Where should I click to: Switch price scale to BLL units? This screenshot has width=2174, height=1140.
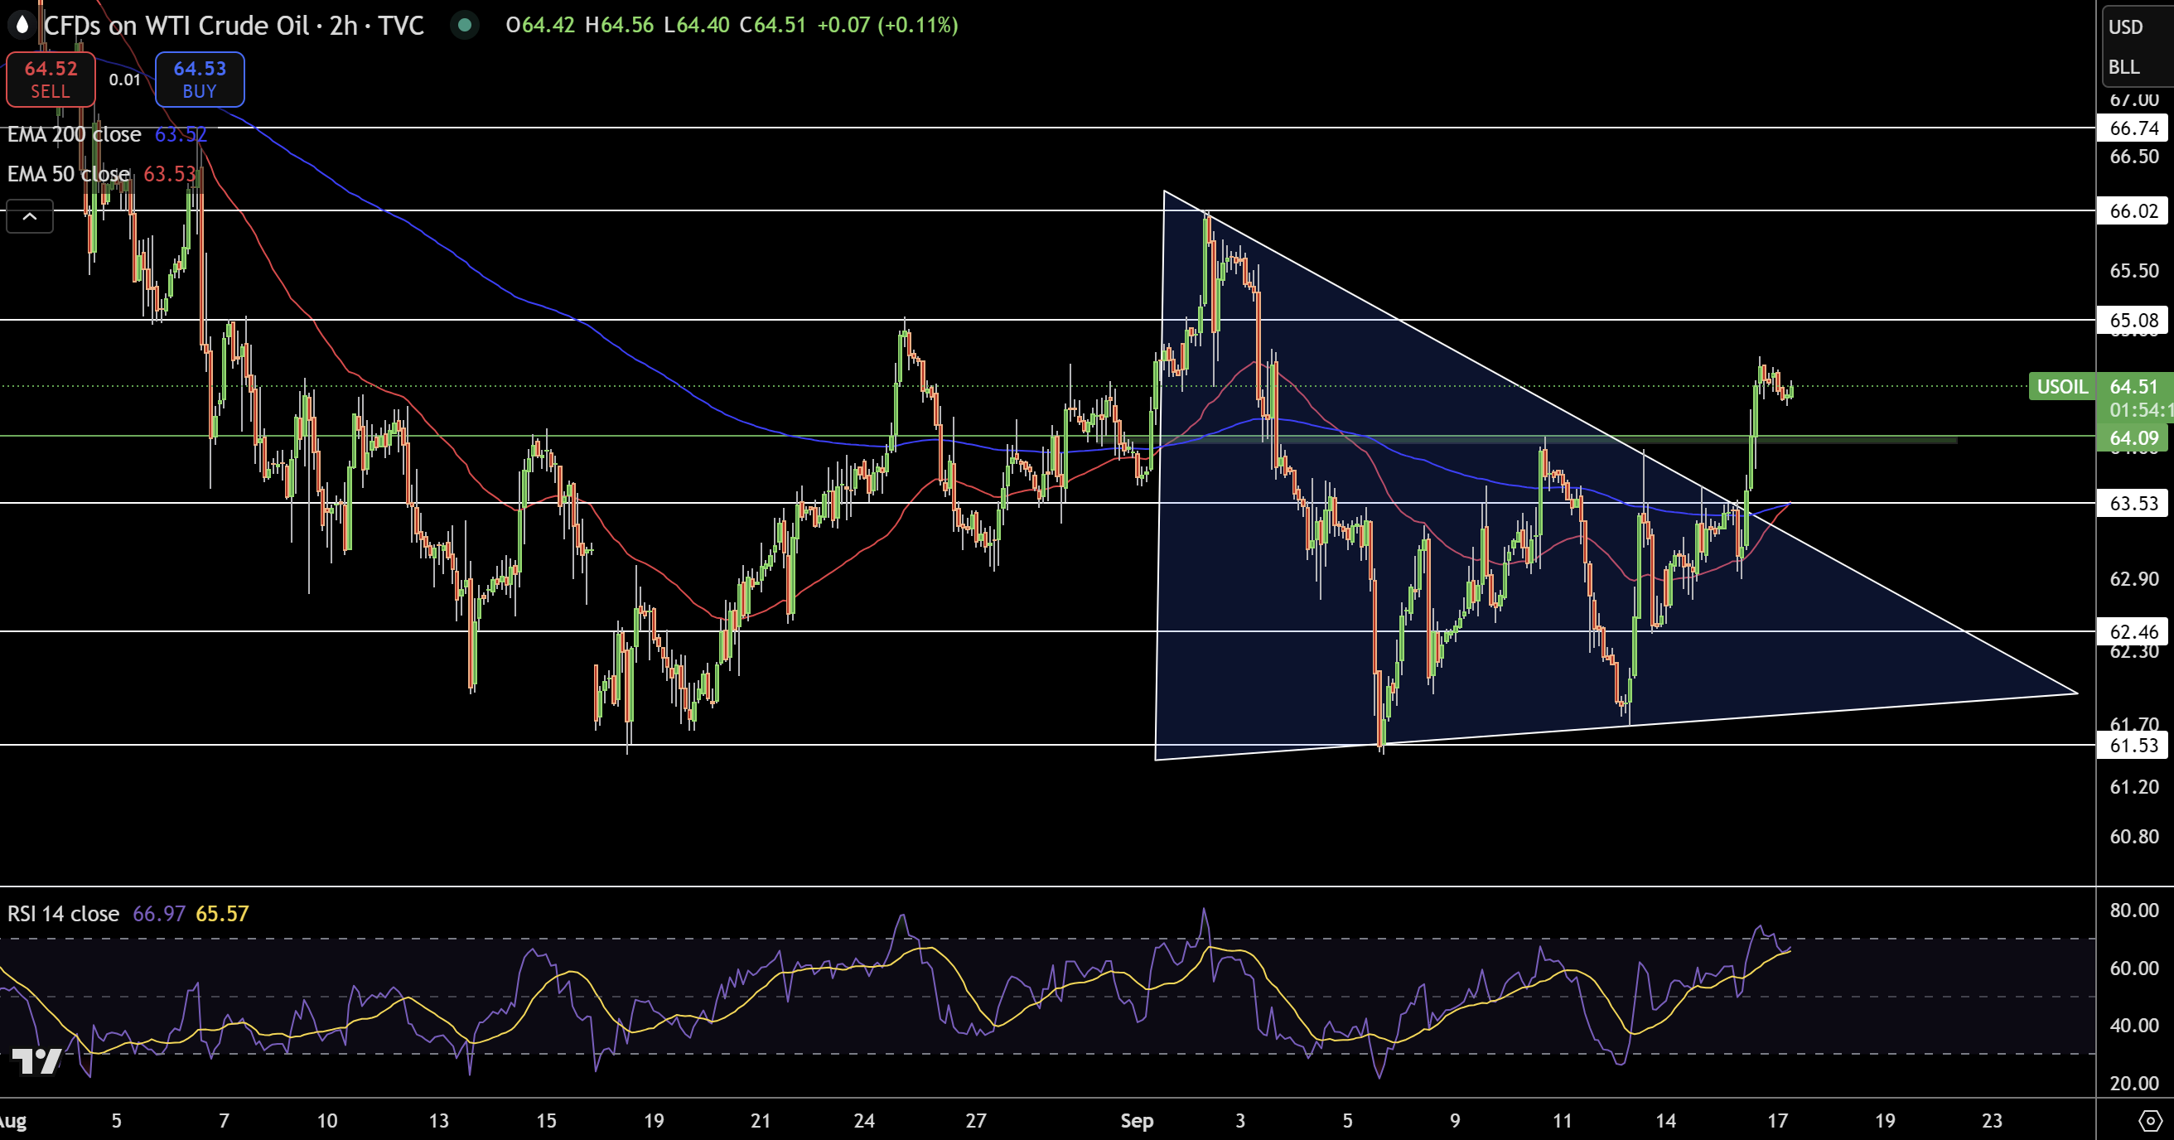pyautogui.click(x=2125, y=66)
